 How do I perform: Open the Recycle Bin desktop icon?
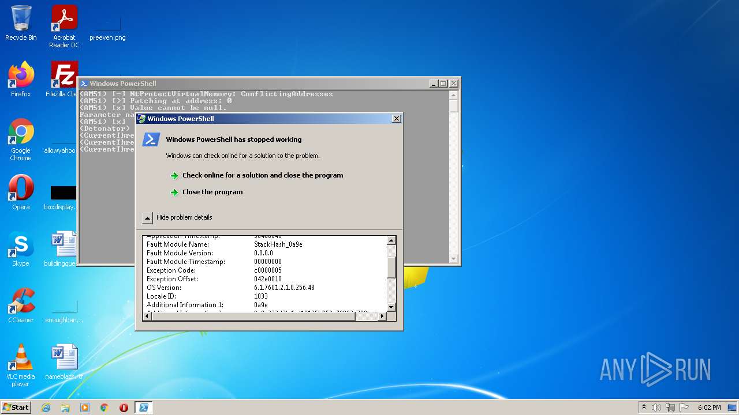[21, 23]
